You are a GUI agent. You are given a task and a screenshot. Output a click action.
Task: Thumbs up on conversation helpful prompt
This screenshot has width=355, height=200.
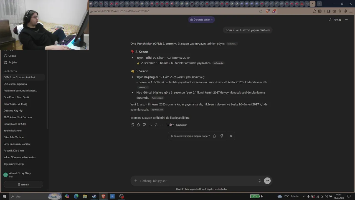(x=214, y=136)
